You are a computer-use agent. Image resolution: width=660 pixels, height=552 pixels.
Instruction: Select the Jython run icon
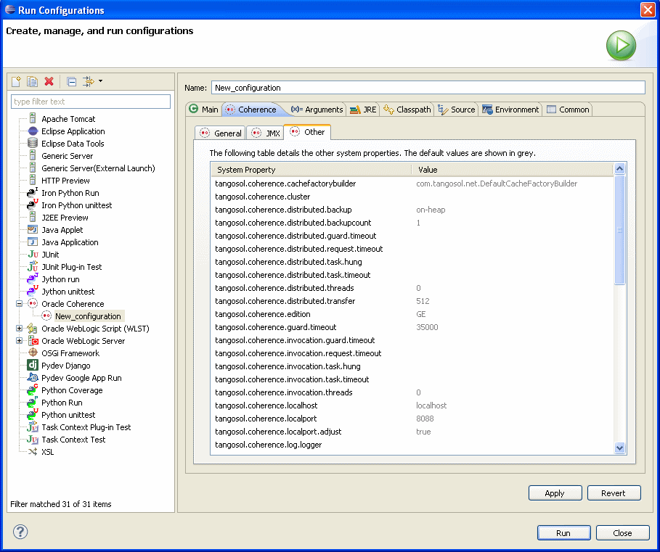click(x=33, y=279)
